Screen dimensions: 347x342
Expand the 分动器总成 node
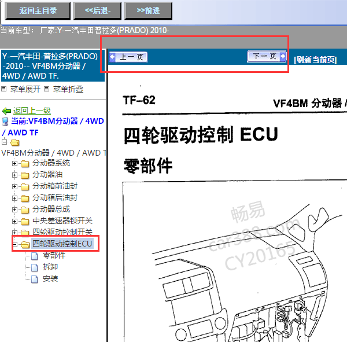tap(14, 209)
